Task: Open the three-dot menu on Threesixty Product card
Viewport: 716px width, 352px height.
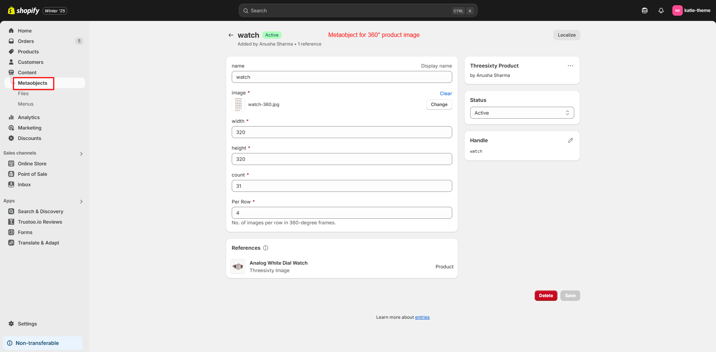Action: pyautogui.click(x=570, y=66)
